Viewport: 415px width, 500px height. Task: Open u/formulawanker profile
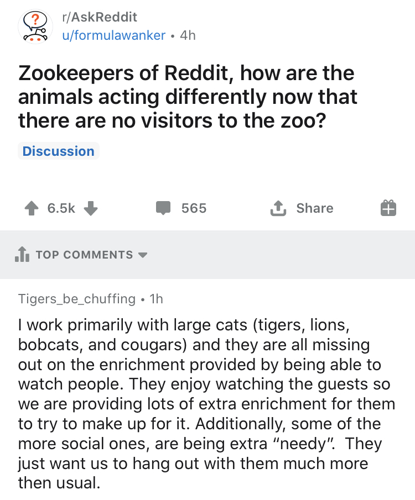[114, 35]
